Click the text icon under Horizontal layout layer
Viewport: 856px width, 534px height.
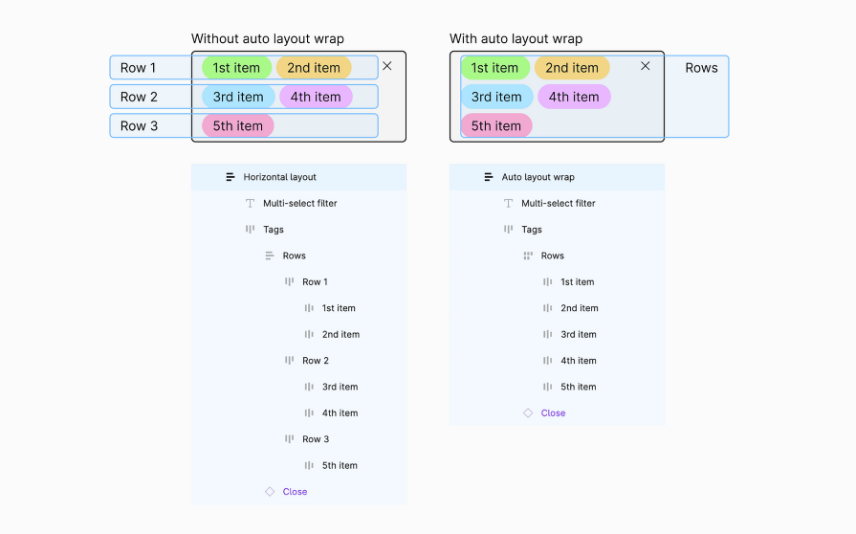251,203
